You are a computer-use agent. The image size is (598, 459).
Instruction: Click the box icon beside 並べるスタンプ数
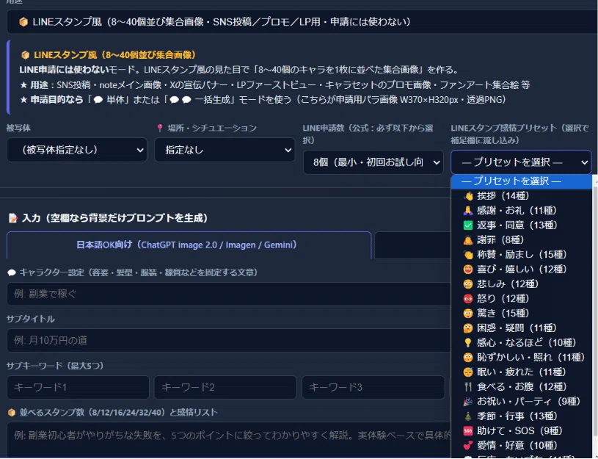tap(12, 413)
